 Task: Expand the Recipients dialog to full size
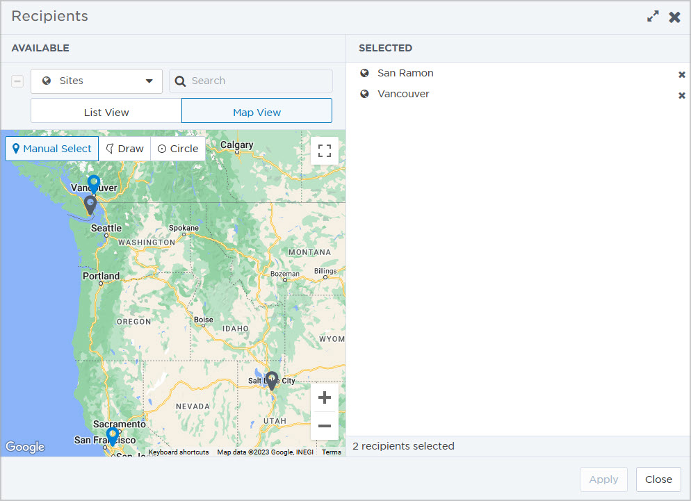[653, 16]
